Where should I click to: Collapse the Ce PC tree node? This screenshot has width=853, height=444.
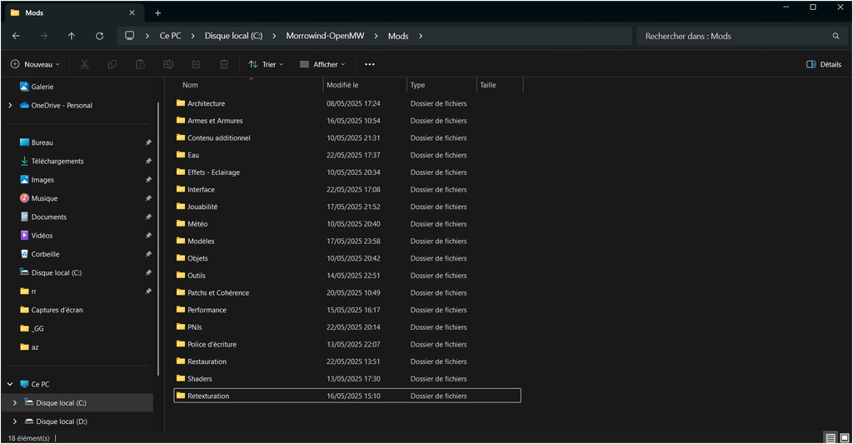[10, 384]
